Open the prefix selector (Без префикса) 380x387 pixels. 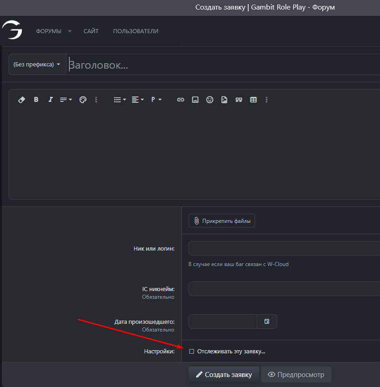(37, 65)
